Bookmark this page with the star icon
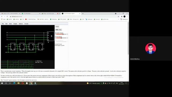172x97 pixels. point(118,16)
